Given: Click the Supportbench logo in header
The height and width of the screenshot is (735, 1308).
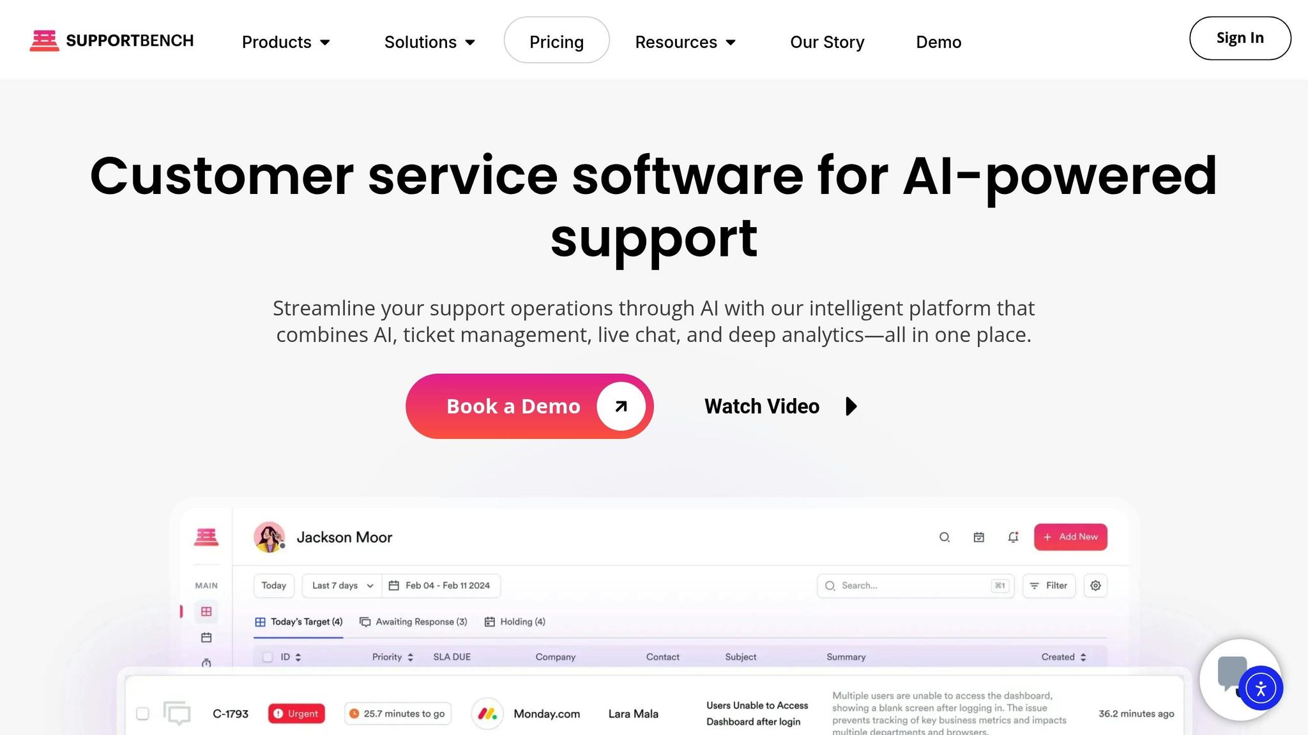Looking at the screenshot, I should [x=112, y=41].
